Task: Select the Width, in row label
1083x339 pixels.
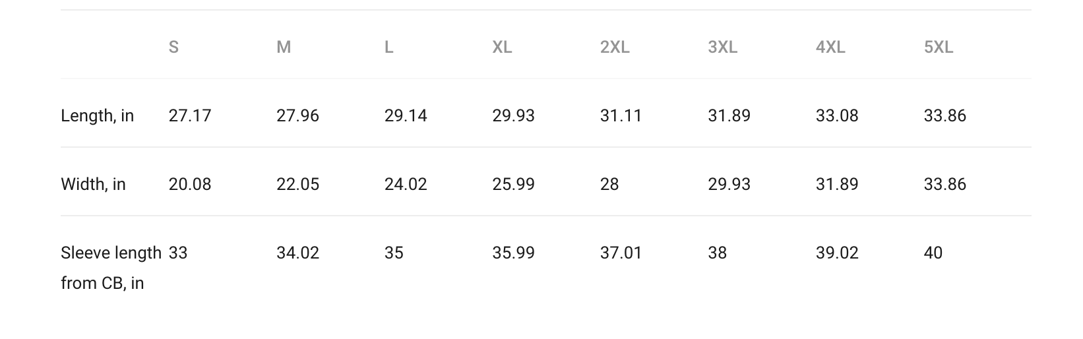Action: coord(93,184)
